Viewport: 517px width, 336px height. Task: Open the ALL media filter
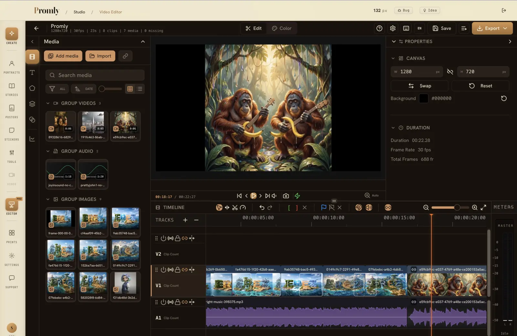click(57, 89)
